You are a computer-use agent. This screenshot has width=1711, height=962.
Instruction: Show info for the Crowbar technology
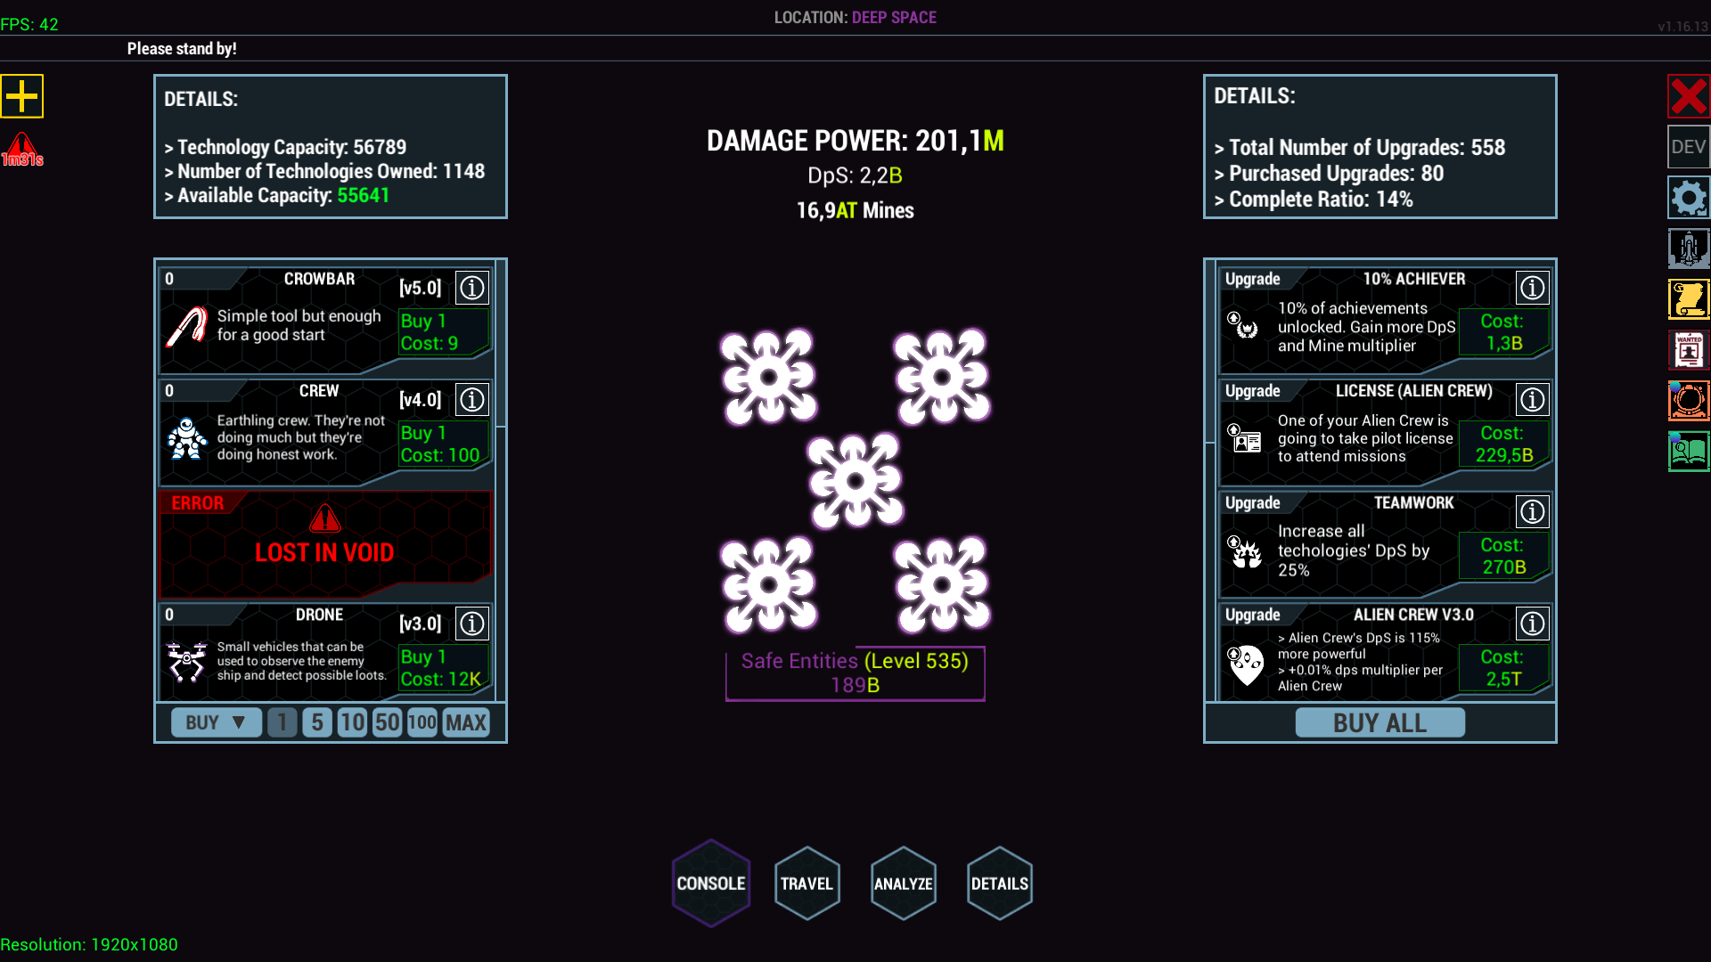pos(472,288)
